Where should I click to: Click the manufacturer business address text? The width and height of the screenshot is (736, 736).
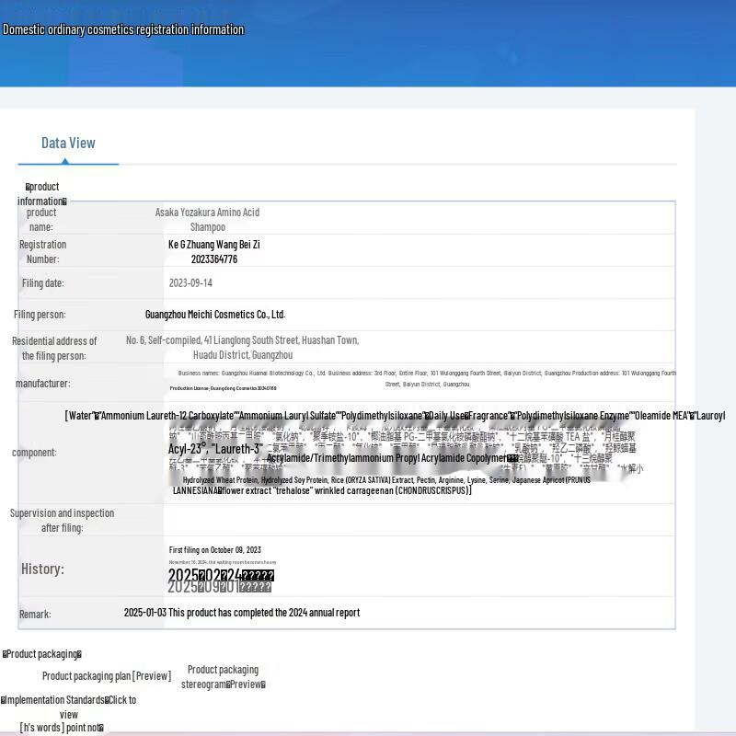click(x=427, y=374)
